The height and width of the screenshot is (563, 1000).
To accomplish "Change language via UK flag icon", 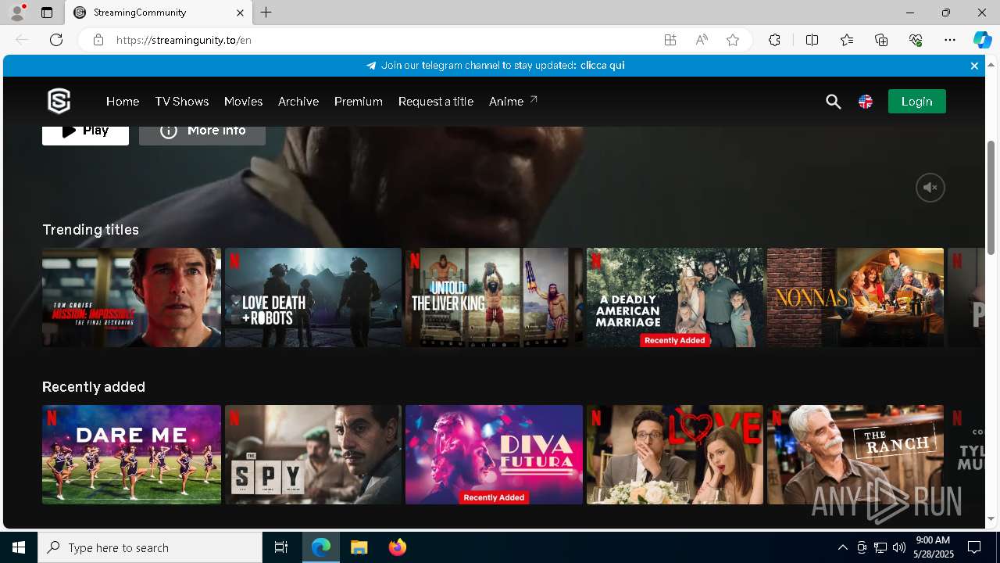I will coord(866,102).
